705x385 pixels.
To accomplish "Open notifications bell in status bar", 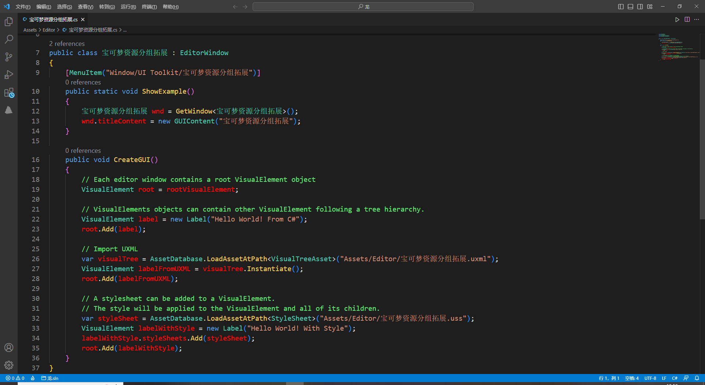I will (697, 378).
